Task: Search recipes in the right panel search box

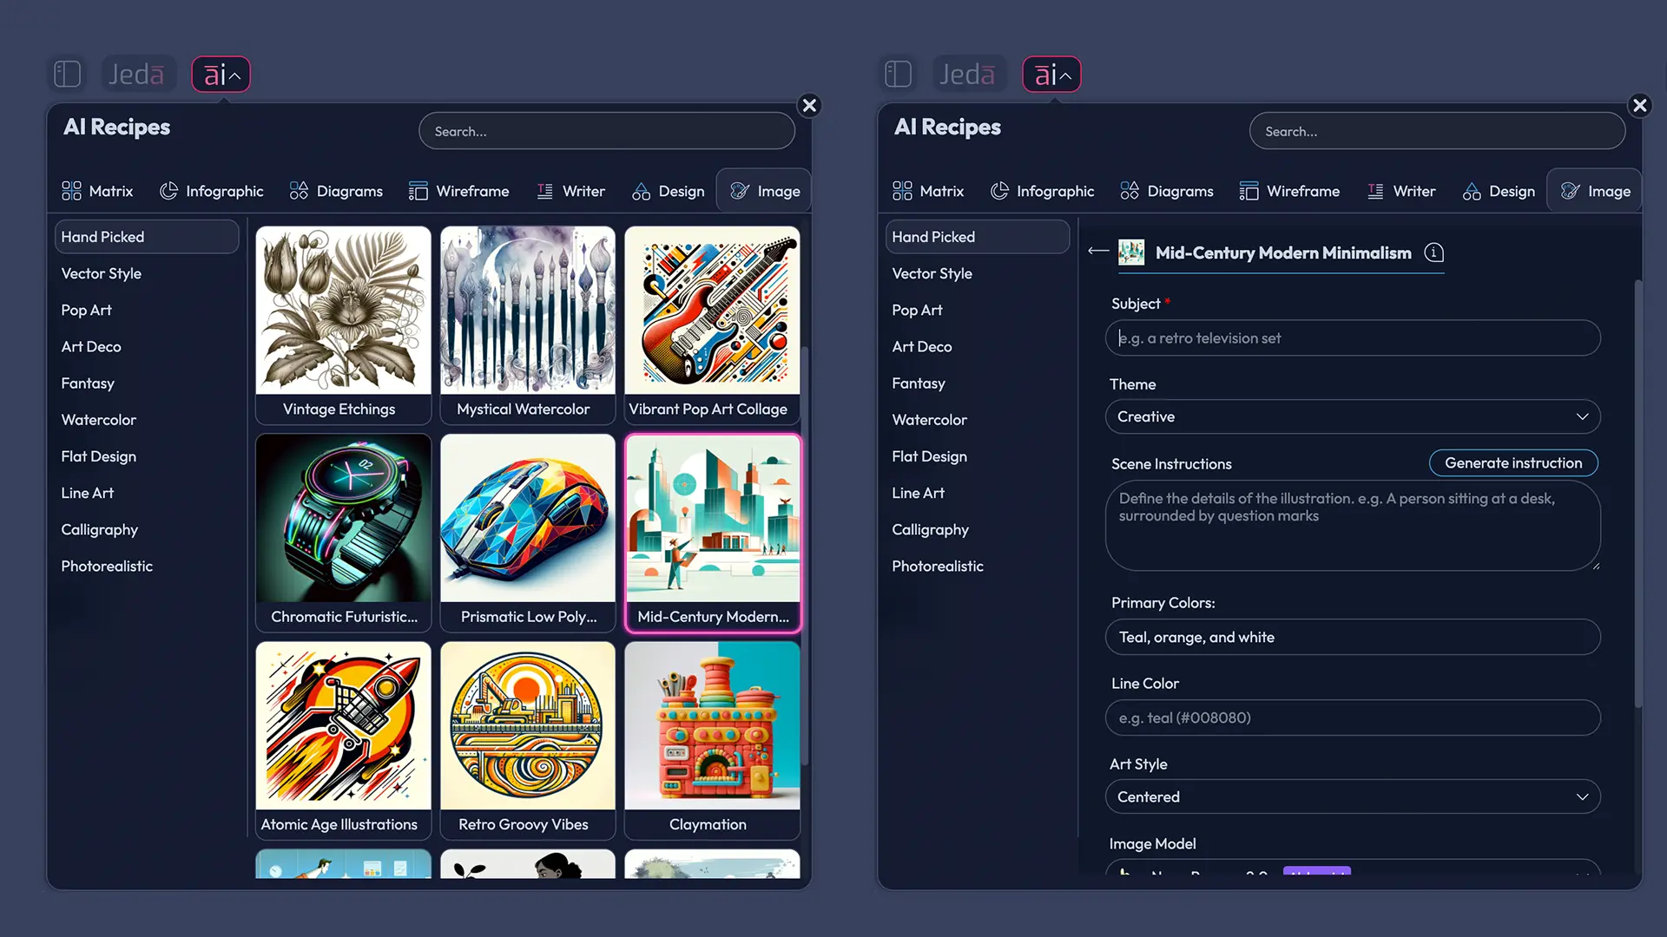Action: coord(1437,131)
